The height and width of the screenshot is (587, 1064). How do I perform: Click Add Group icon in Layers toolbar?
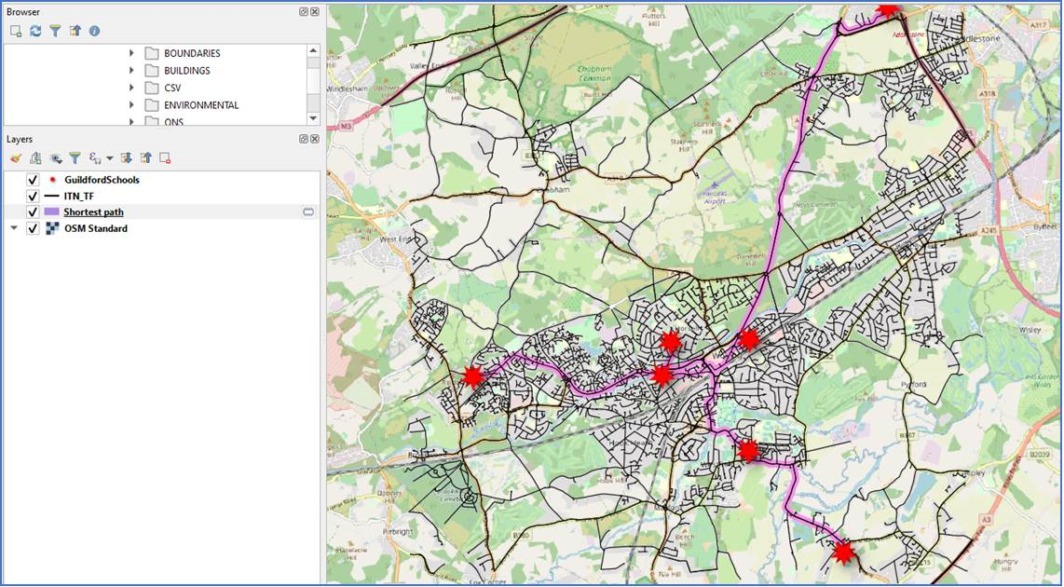(35, 158)
